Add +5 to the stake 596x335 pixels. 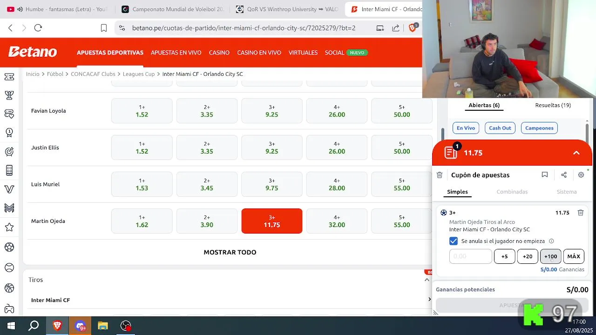click(504, 256)
